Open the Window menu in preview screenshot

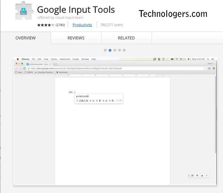[85, 59]
